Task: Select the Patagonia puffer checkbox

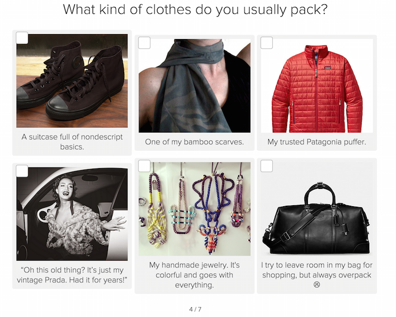Action: (x=266, y=43)
